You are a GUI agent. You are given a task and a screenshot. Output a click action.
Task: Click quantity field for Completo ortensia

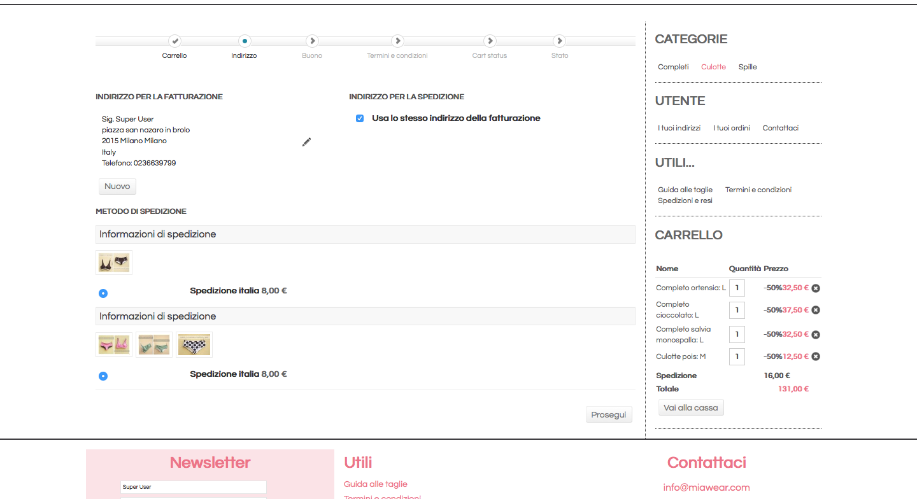coord(737,288)
